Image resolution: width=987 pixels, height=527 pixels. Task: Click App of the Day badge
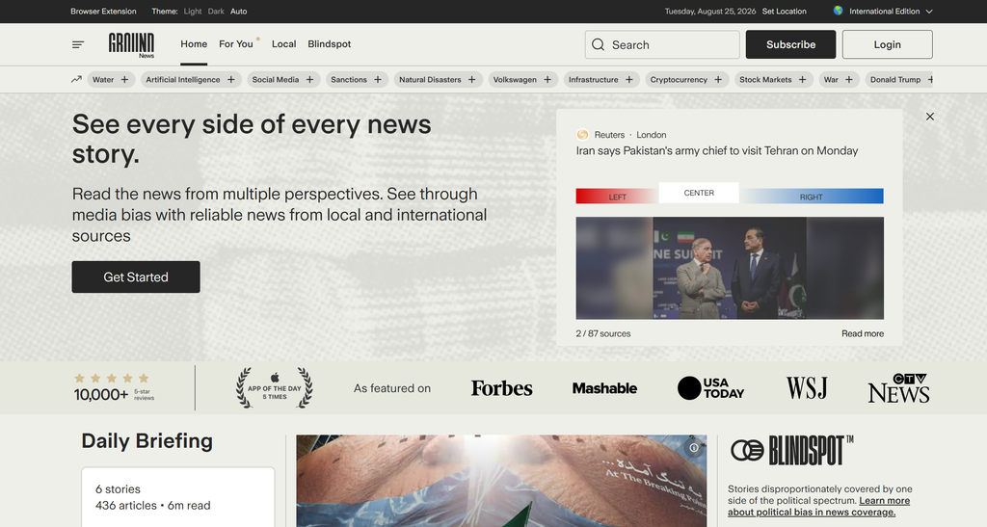pos(275,388)
